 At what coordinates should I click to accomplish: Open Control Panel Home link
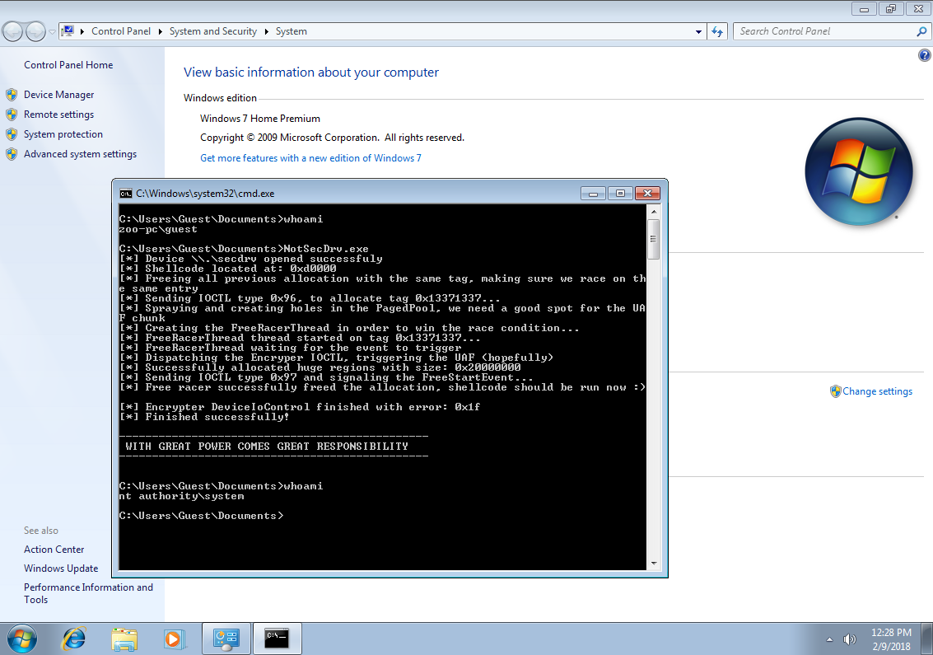pos(68,65)
